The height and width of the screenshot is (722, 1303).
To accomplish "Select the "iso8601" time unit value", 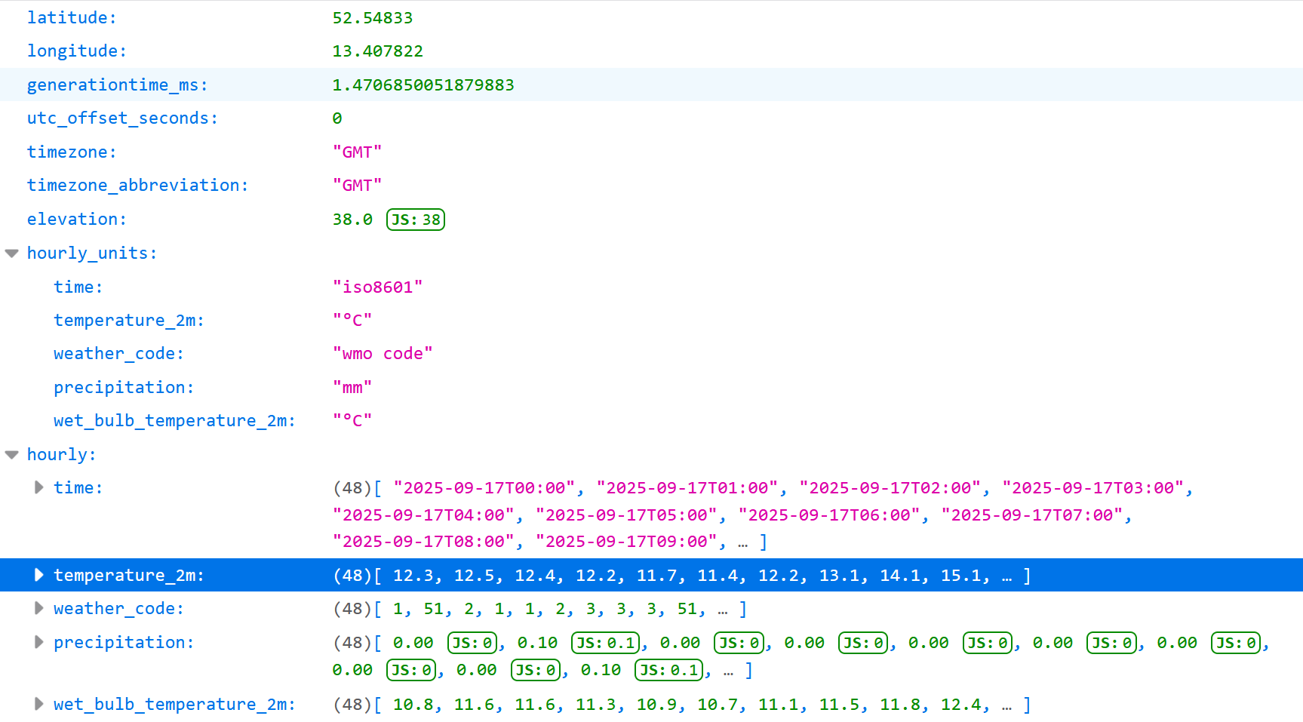I will [377, 287].
